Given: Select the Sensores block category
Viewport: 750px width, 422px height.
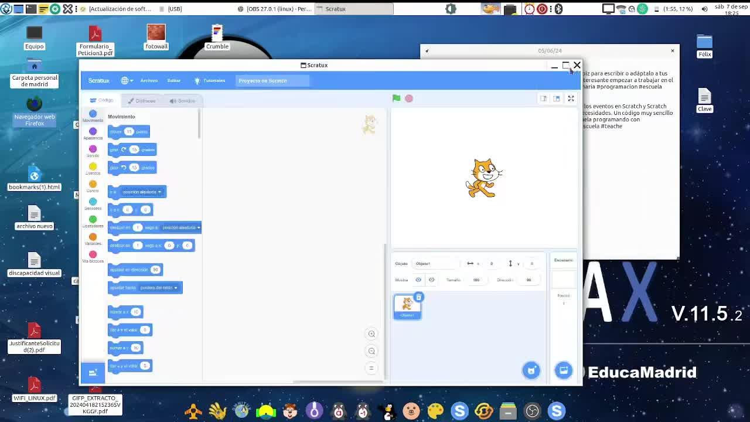Looking at the screenshot, I should pos(93,205).
